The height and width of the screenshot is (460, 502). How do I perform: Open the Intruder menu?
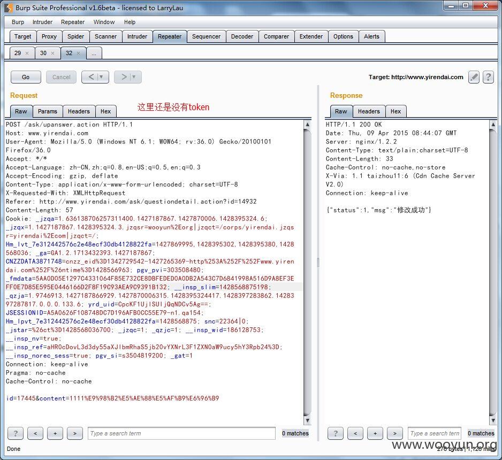[43, 22]
